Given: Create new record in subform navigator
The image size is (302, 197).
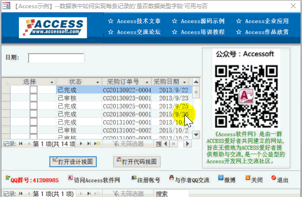Looking at the screenshot, I should point(97,144).
